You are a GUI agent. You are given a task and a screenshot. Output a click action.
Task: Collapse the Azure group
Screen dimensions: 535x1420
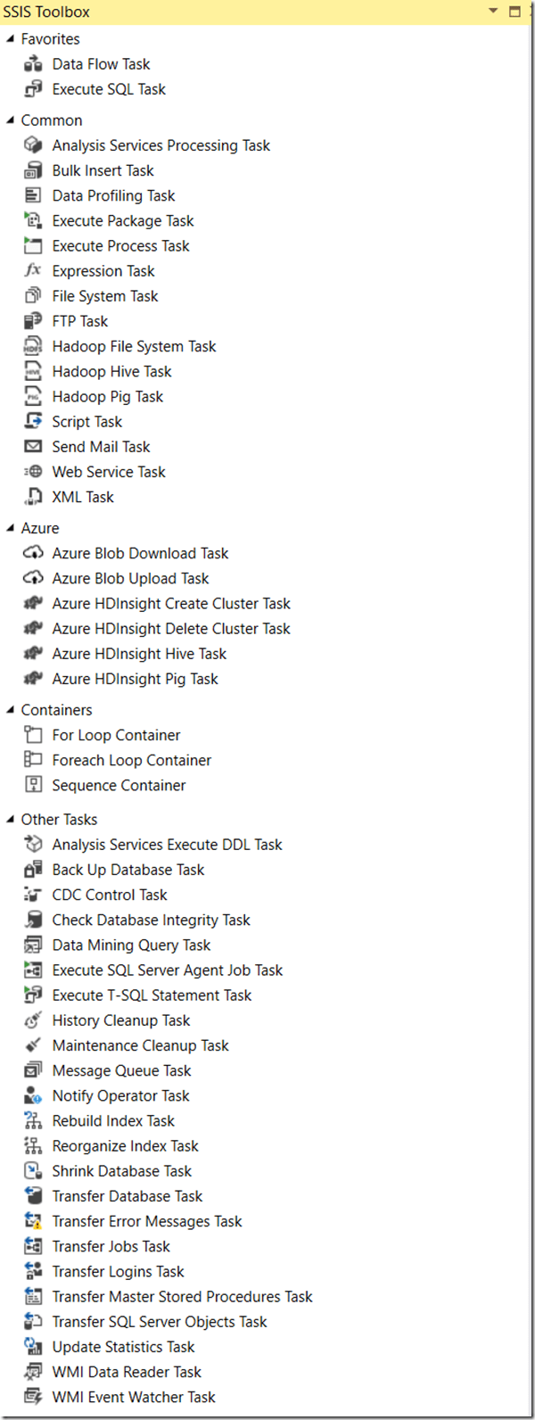pyautogui.click(x=10, y=528)
